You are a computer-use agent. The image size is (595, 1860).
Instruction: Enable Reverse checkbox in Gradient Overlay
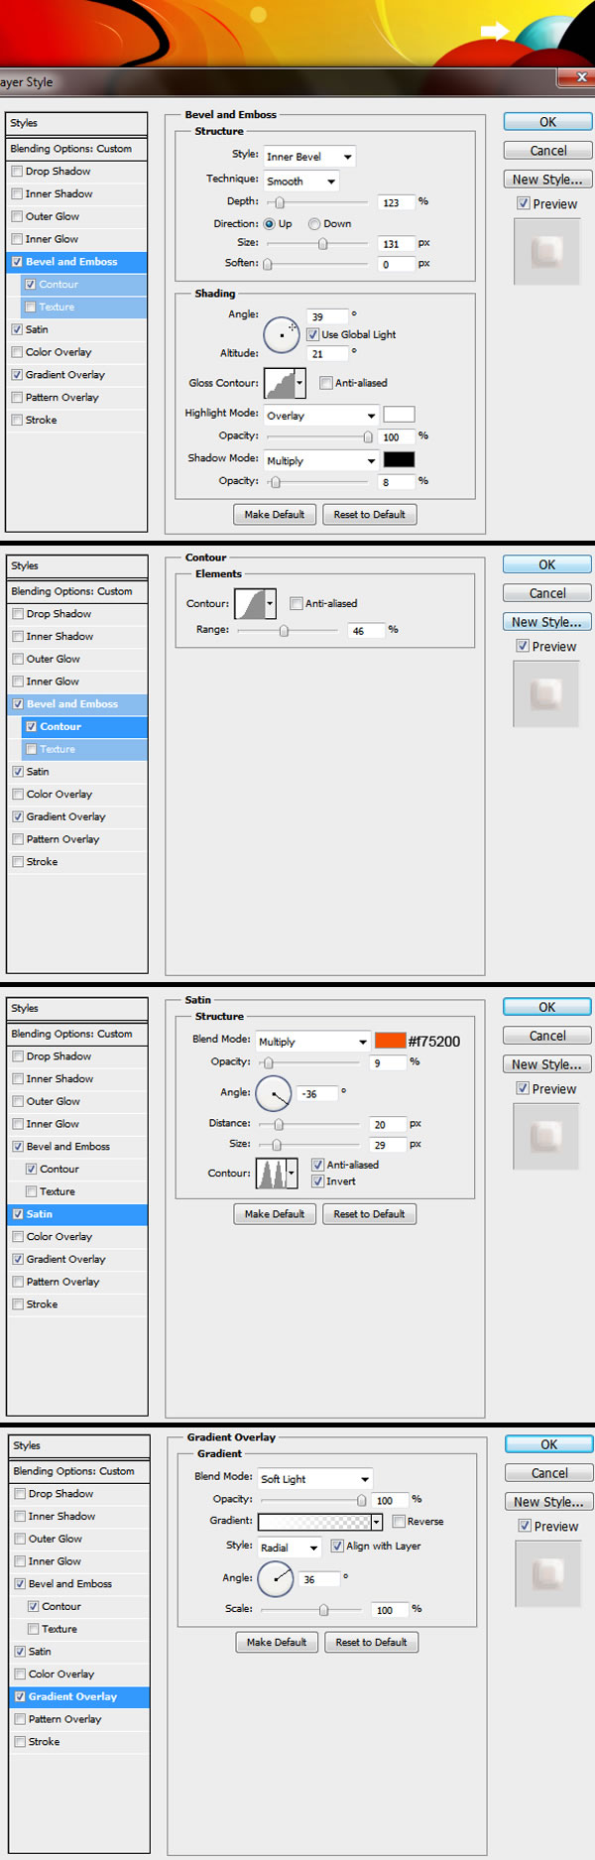click(399, 1521)
